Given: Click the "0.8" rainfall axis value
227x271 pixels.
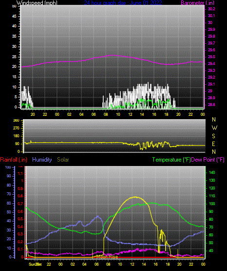Looking at the screenshot, I should pos(20,196).
